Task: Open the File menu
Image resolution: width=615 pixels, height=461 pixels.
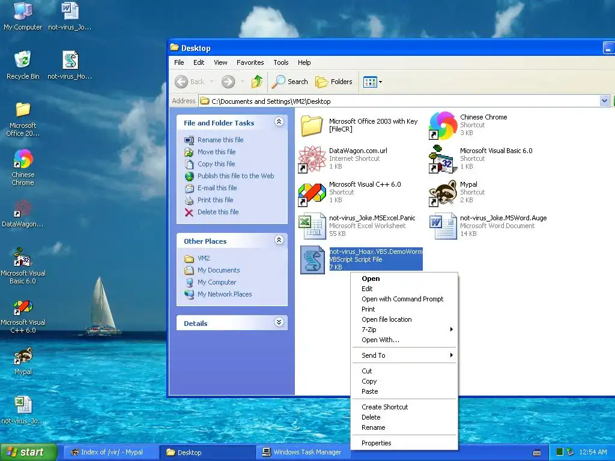Action: pyautogui.click(x=179, y=62)
